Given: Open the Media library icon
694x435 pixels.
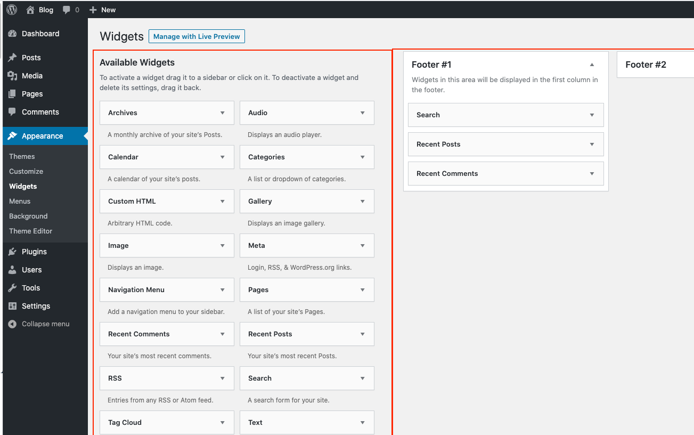Looking at the screenshot, I should (x=12, y=75).
